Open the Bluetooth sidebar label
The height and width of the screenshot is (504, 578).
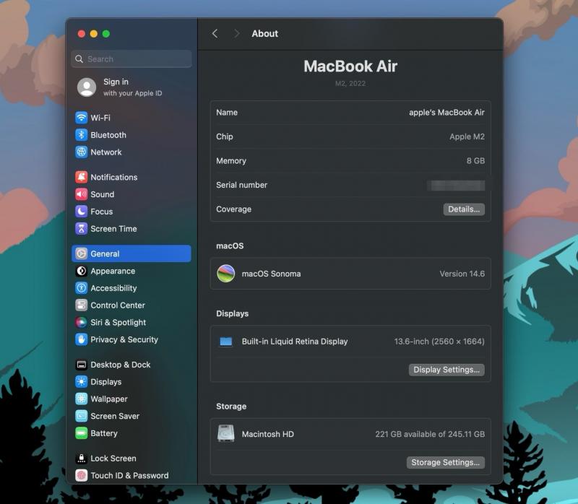[108, 135]
